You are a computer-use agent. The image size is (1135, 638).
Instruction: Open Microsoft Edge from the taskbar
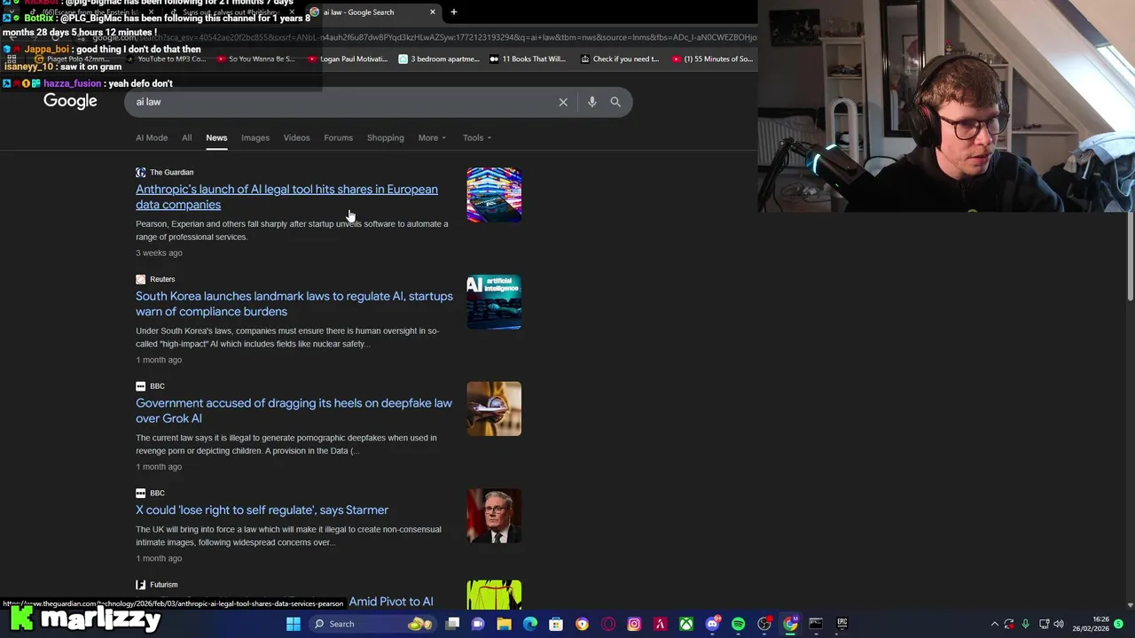coord(530,624)
